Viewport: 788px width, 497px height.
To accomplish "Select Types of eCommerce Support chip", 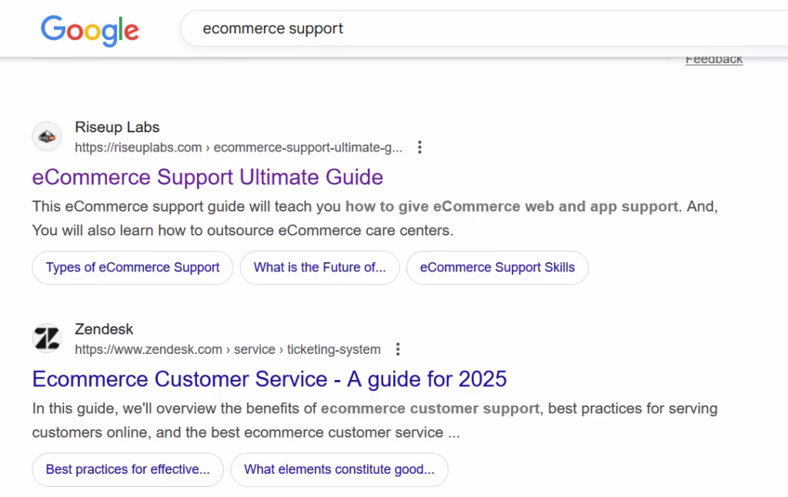I will (x=132, y=268).
